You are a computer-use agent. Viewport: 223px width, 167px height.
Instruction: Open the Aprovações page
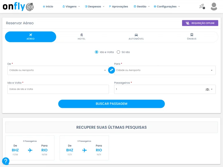click(118, 7)
